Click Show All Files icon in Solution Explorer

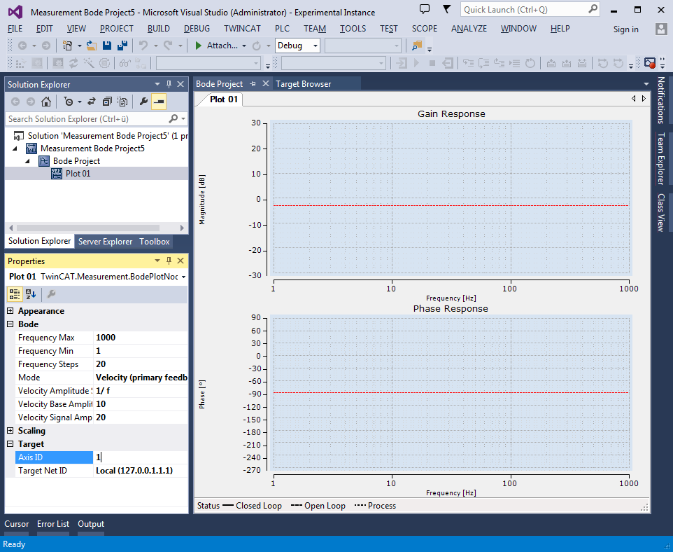pos(122,102)
